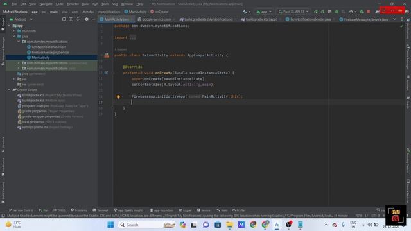Open the File menu
411x231 pixels.
(14, 4)
